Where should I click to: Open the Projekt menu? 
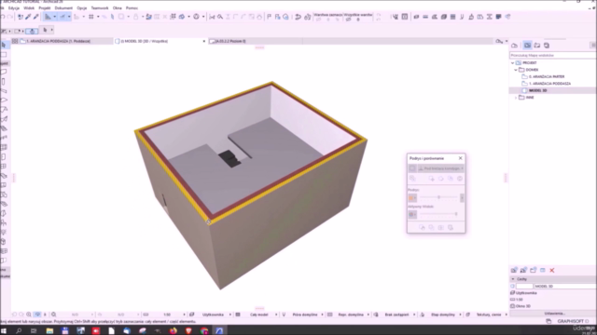(x=45, y=8)
